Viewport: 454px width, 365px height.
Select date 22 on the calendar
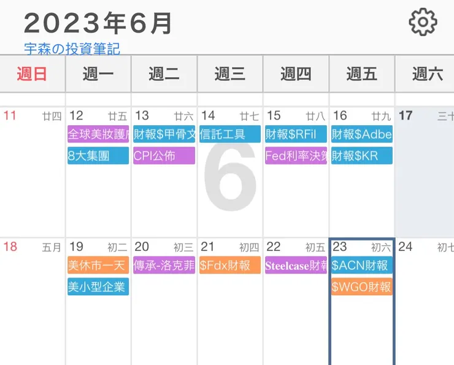274,247
